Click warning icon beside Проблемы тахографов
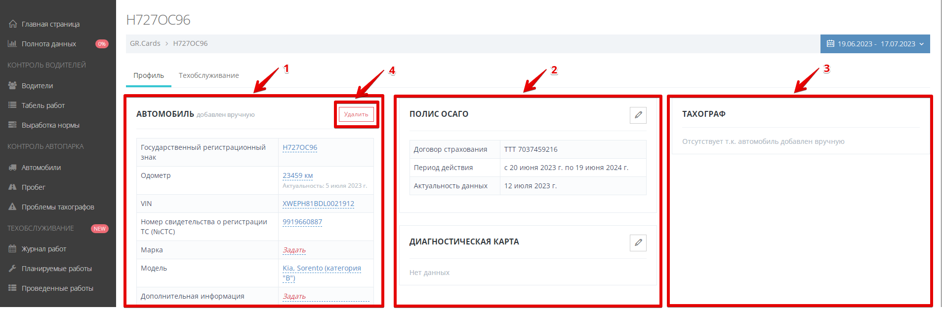 pos(12,207)
